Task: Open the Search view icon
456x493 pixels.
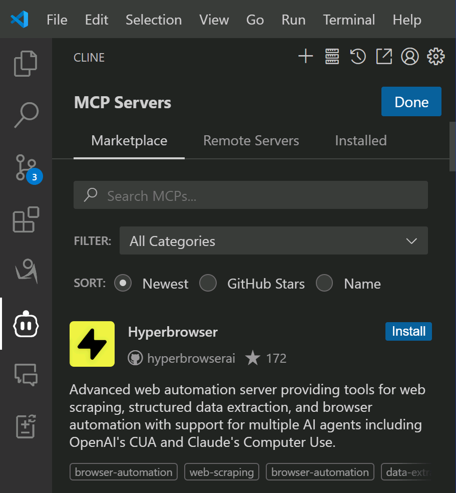Action: pos(26,115)
